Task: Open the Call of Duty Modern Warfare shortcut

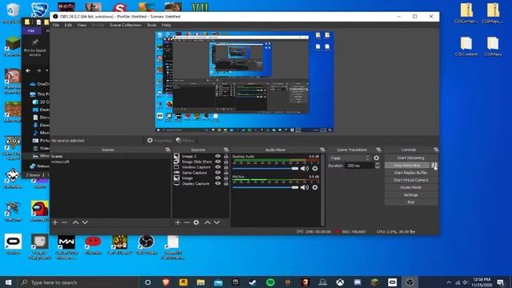Action: click(66, 247)
